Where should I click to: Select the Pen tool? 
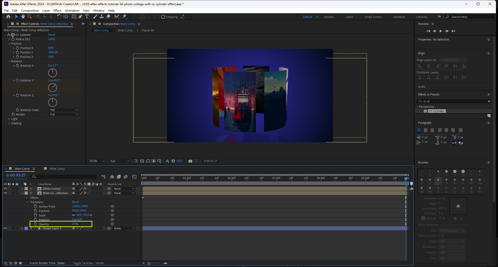[80, 17]
